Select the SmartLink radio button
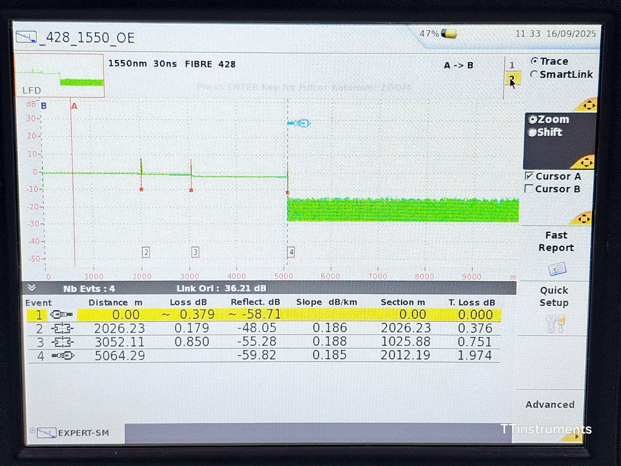Screen dimensions: 621x466 (x=535, y=74)
